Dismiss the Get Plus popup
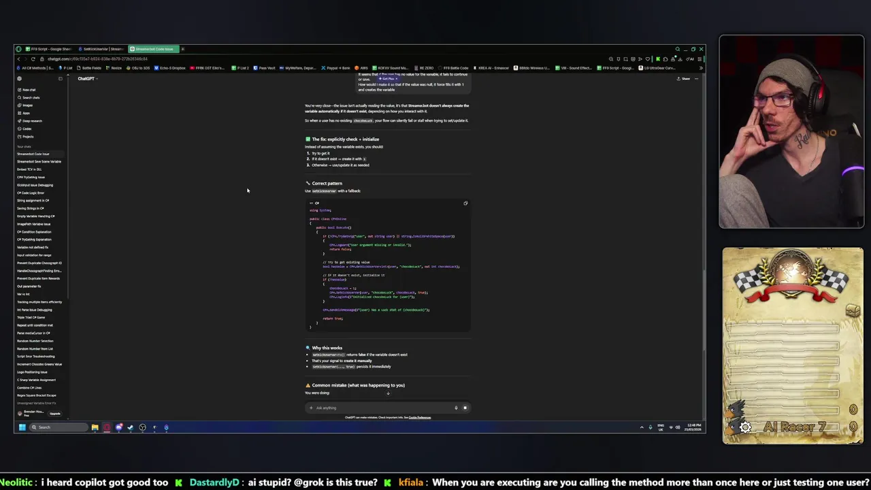Viewport: 871px width, 490px height. [397, 79]
